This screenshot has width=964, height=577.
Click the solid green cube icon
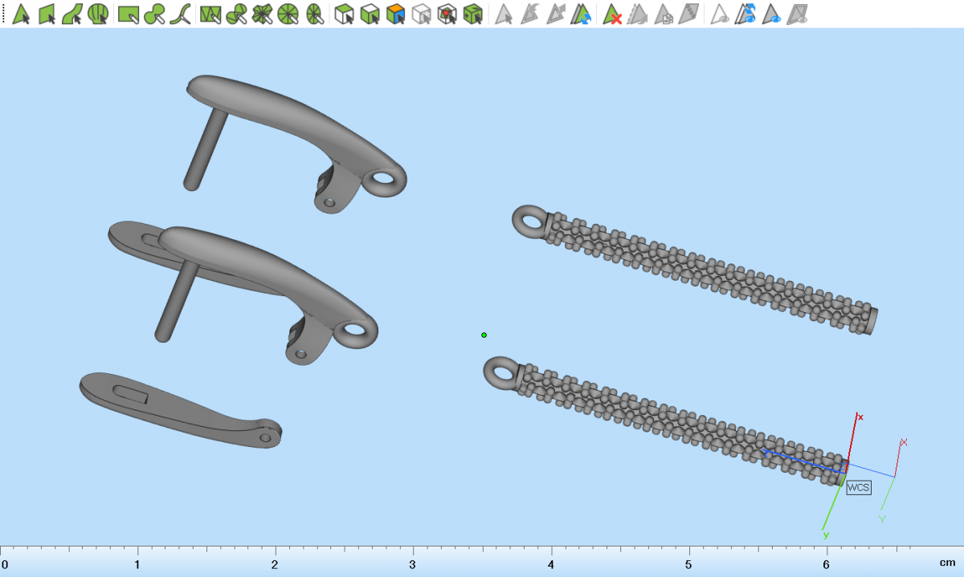coord(474,14)
